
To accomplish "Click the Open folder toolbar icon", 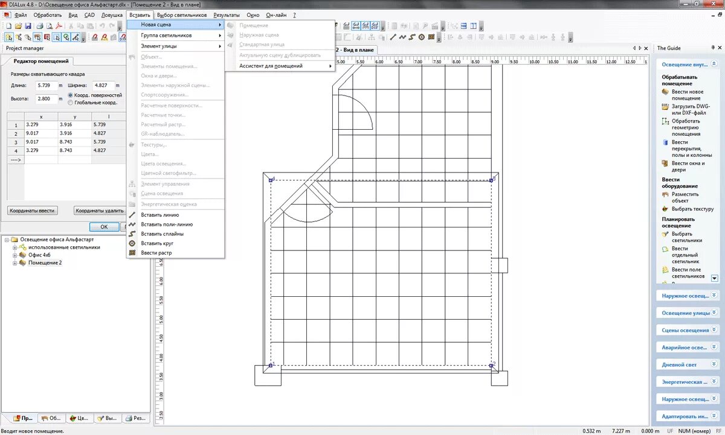I will coord(18,26).
